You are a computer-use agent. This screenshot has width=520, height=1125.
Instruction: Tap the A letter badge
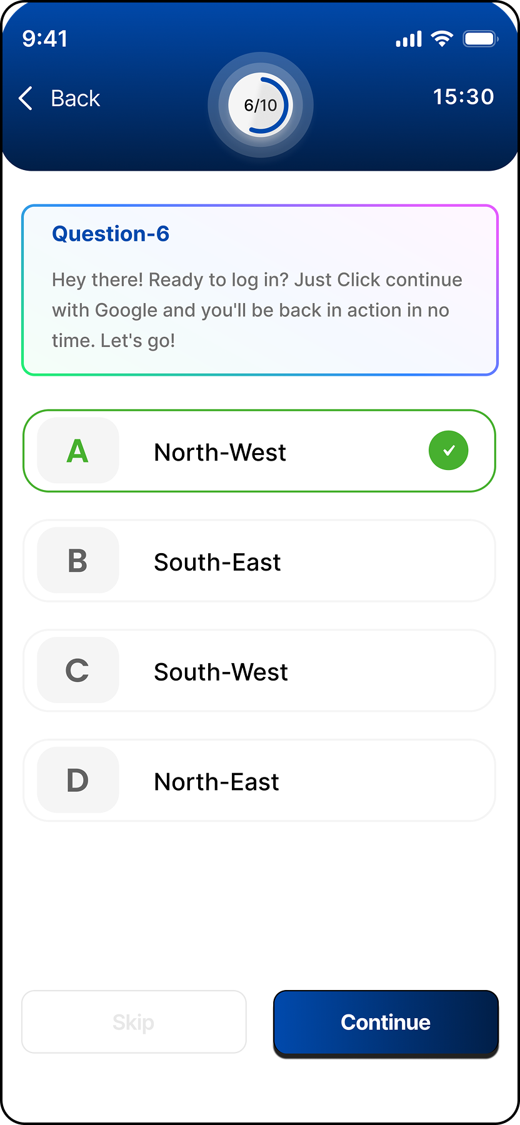point(78,451)
